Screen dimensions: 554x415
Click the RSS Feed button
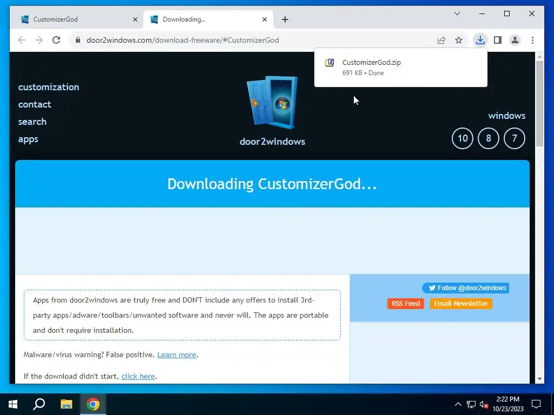coord(406,304)
